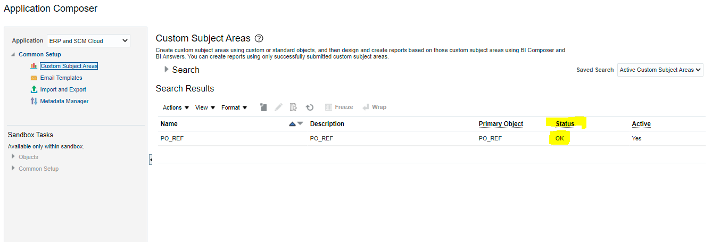Image resolution: width=712 pixels, height=242 pixels.
Task: Open the Email Templates link
Action: click(61, 78)
